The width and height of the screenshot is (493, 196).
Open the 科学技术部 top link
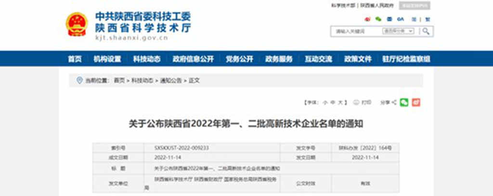coord(343,5)
